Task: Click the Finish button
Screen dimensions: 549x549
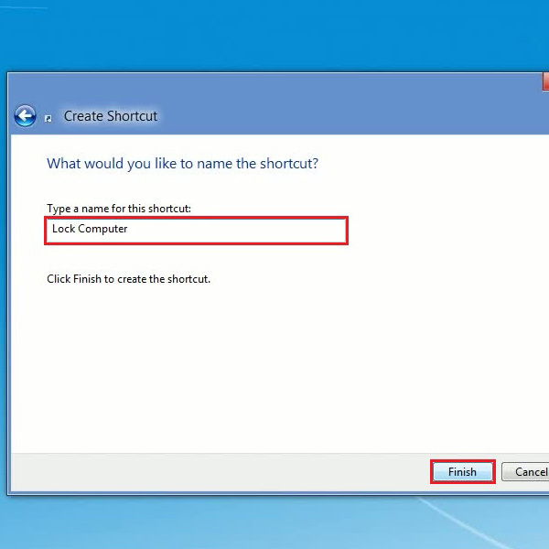Action: pyautogui.click(x=462, y=471)
